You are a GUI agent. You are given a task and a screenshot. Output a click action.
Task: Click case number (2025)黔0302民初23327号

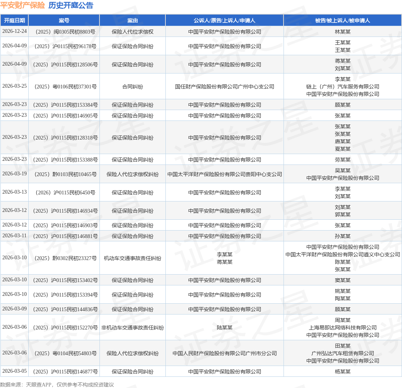coord(64,259)
